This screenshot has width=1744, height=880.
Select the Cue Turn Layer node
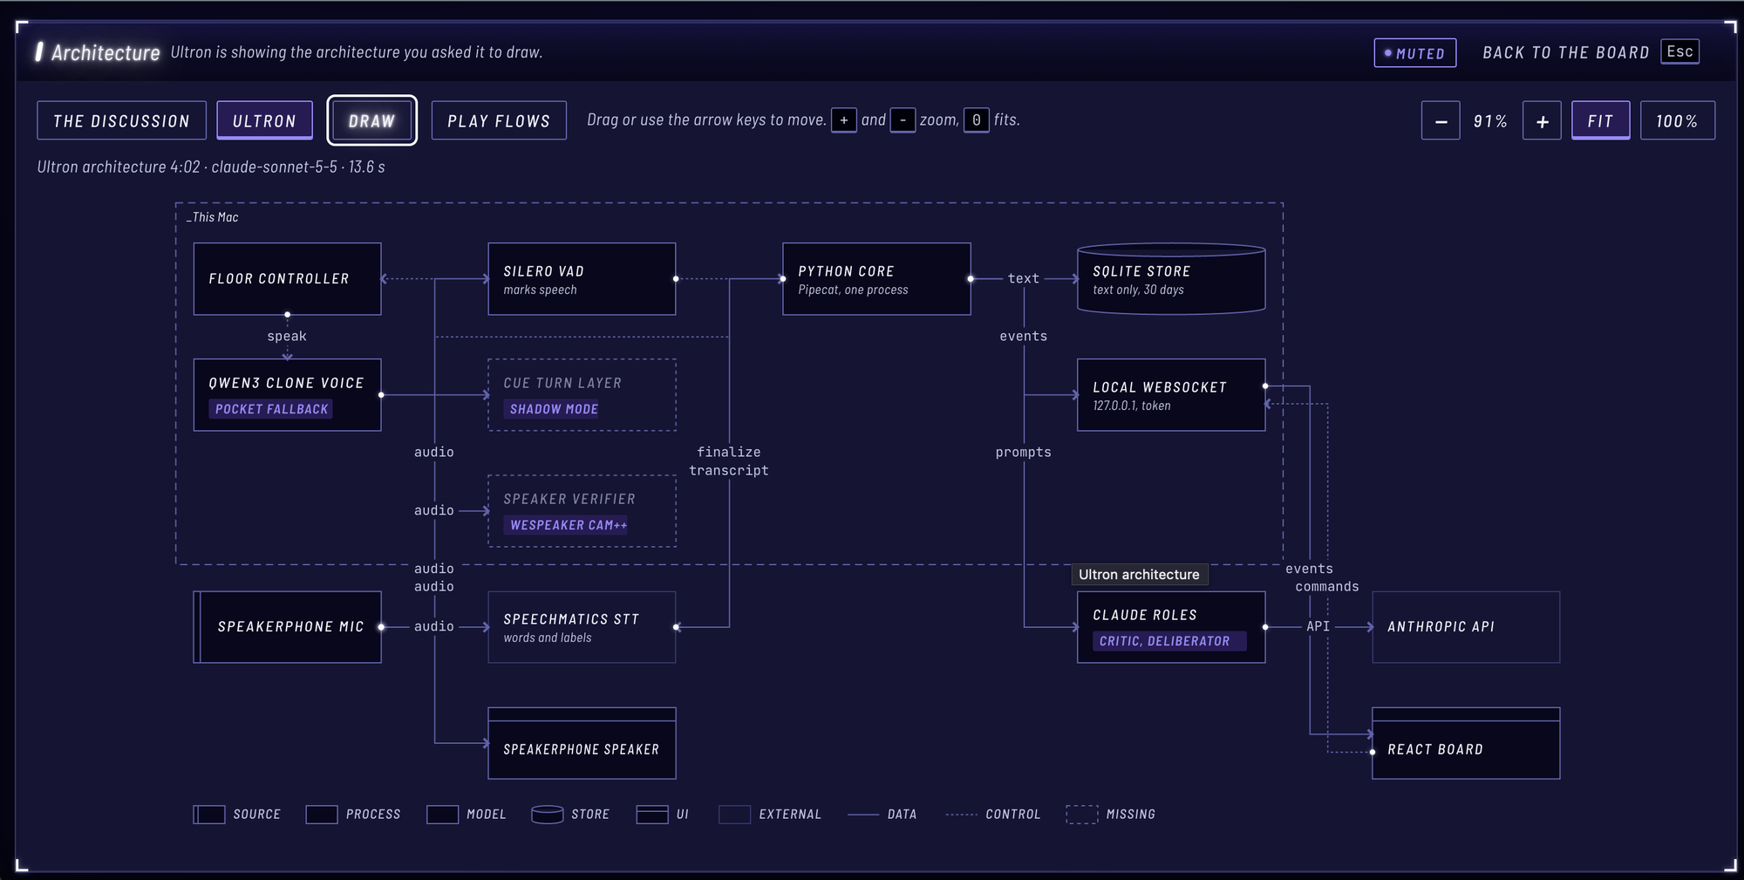tap(582, 395)
